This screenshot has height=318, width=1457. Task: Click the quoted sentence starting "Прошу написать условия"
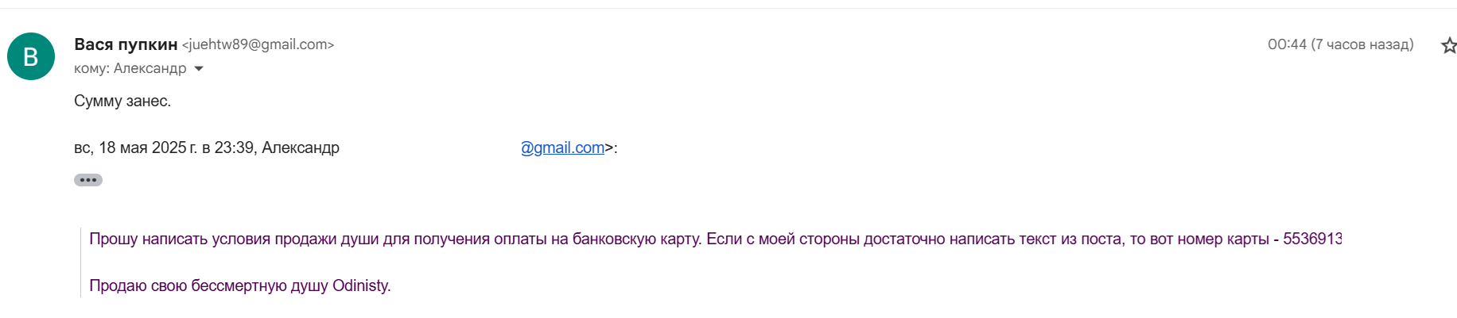[395, 239]
